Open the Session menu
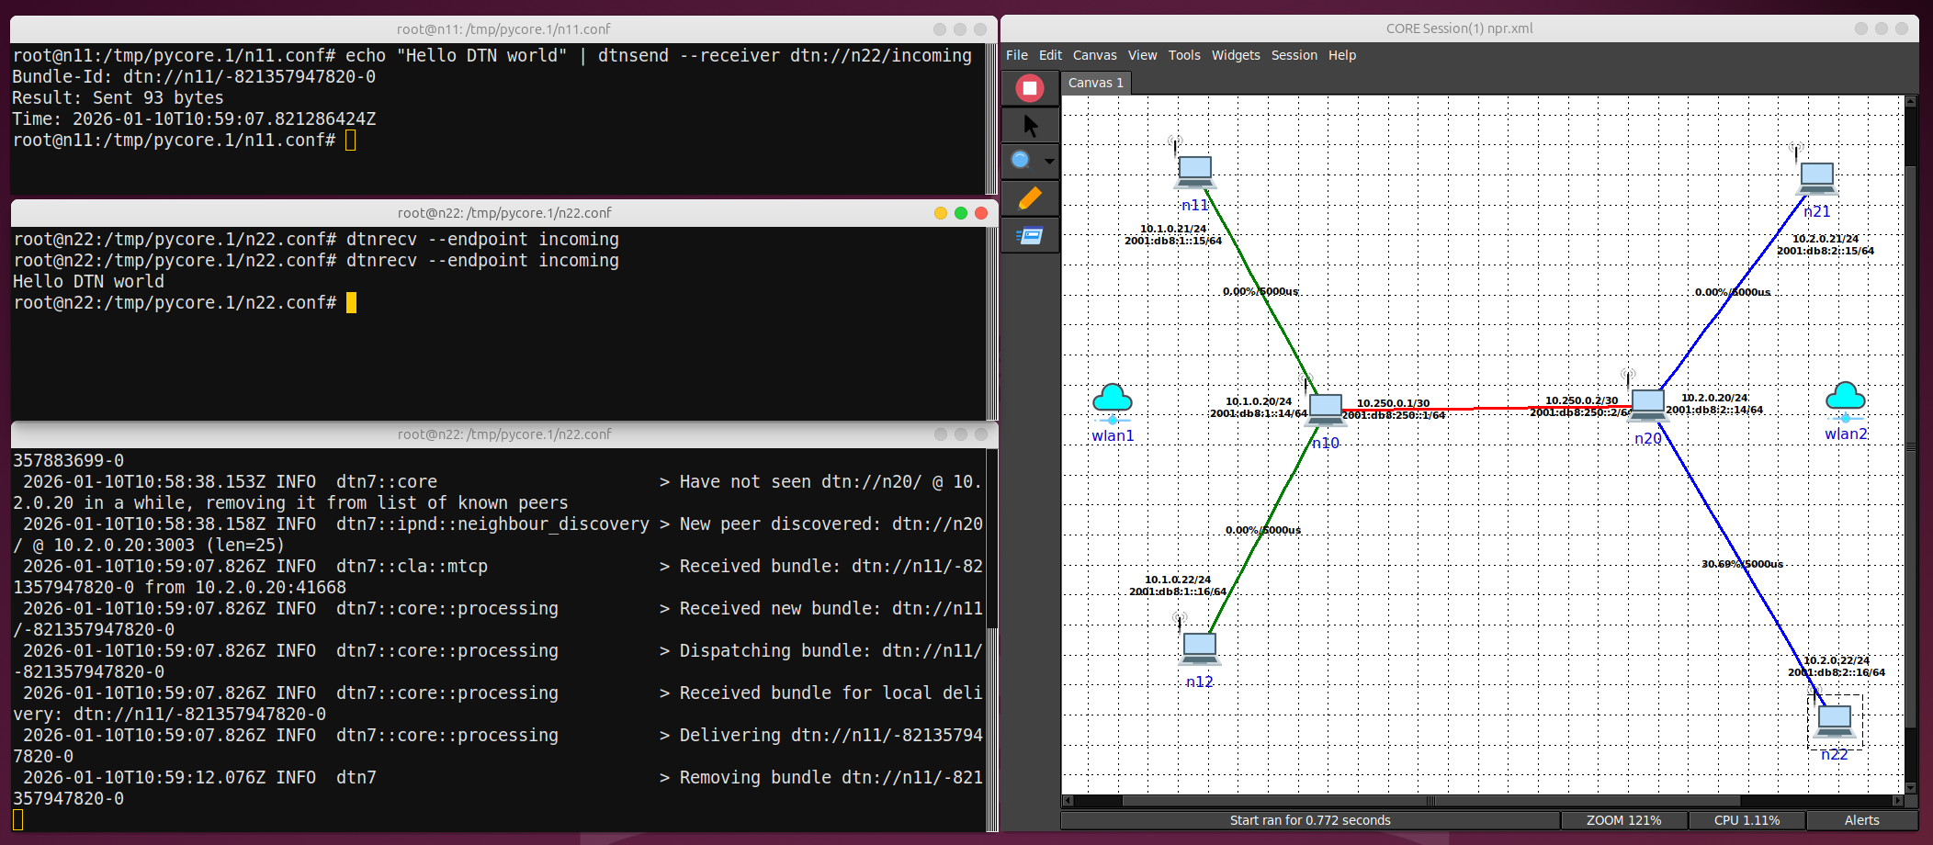 point(1294,55)
